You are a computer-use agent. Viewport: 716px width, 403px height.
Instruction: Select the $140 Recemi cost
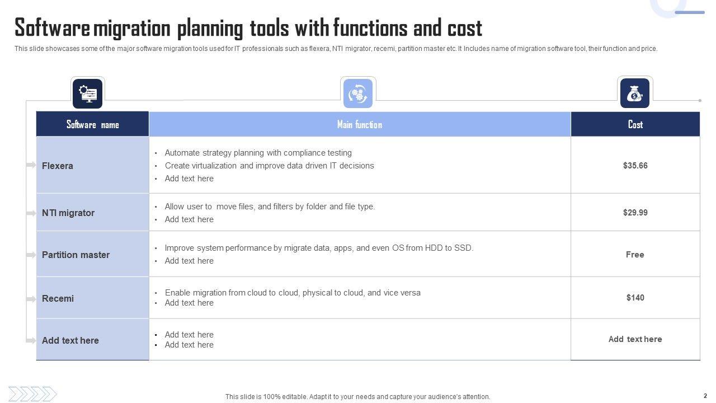pyautogui.click(x=635, y=298)
